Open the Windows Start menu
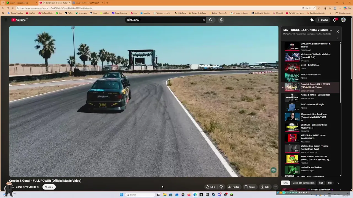The width and height of the screenshot is (353, 198). pyautogui.click(x=122, y=195)
